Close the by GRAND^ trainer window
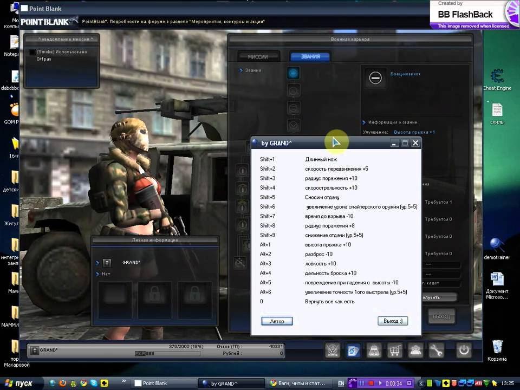 pos(415,143)
